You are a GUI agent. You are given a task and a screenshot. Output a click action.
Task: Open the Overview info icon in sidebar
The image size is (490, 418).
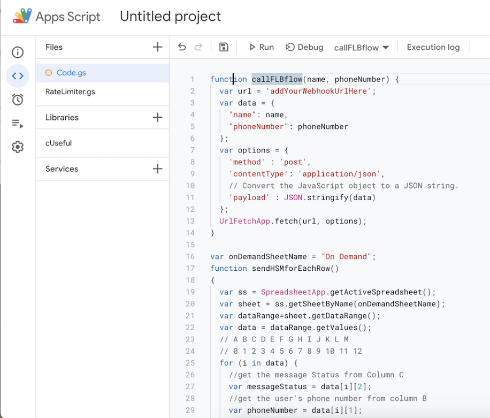coord(18,52)
